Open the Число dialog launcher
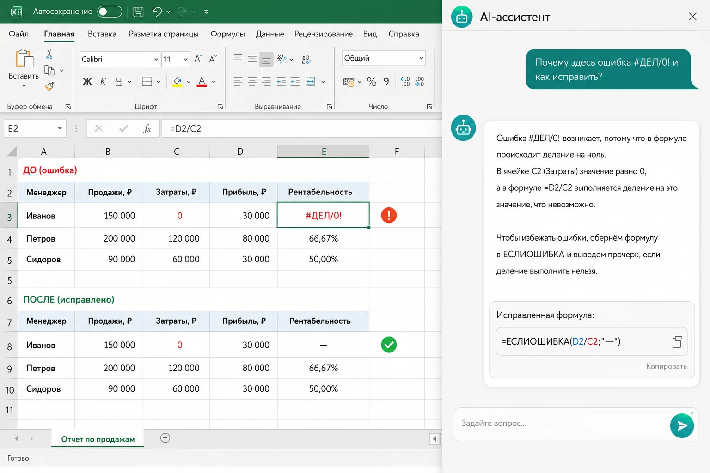 [429, 107]
